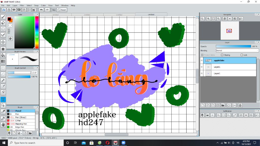Toggle the Clipping checkbox
Viewport: 260px width, 146px height.
pyautogui.click(x=222, y=55)
